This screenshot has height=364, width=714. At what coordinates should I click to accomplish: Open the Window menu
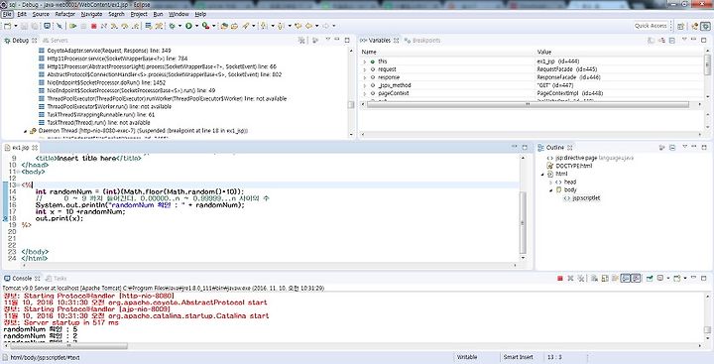tap(178, 14)
